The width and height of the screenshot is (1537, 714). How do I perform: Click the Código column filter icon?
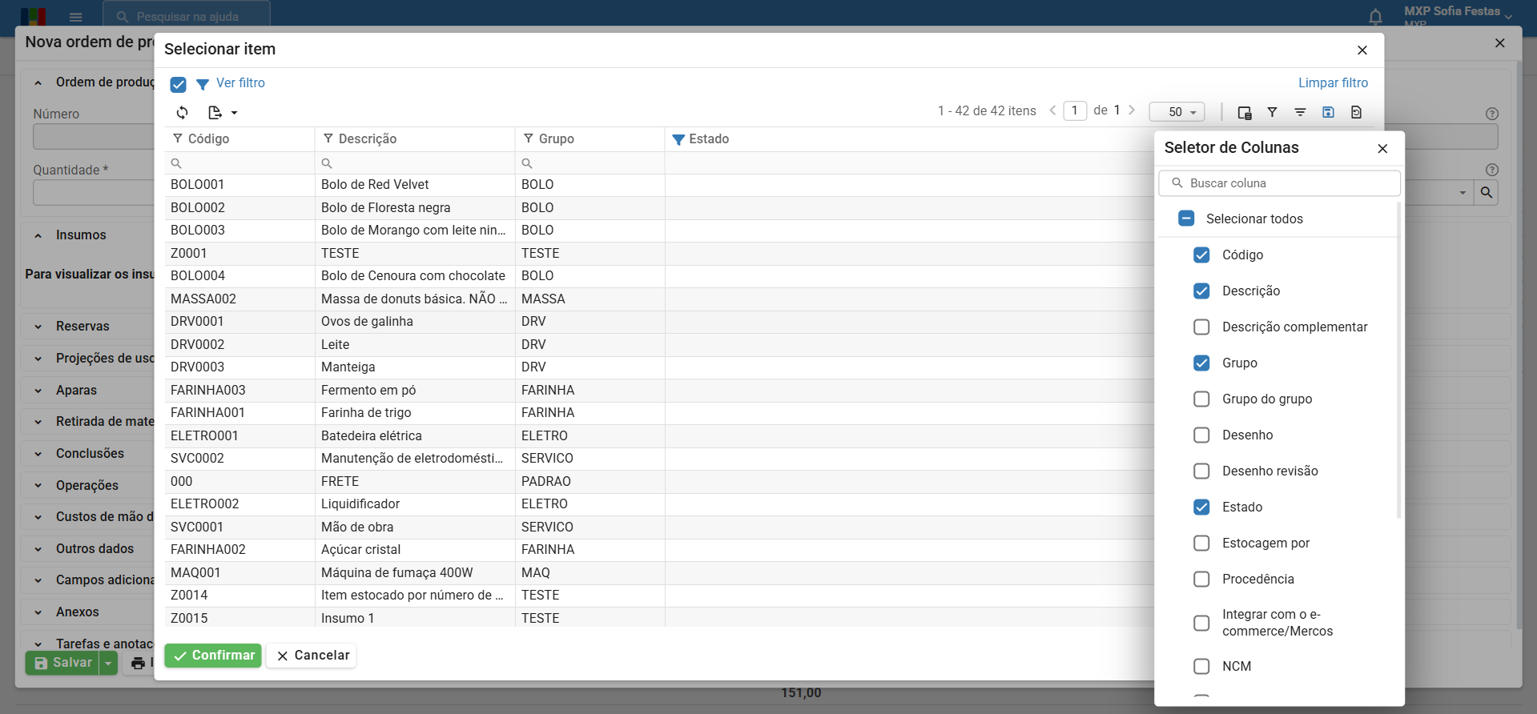(178, 138)
